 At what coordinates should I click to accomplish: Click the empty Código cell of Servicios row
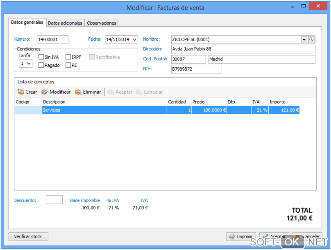(28, 110)
